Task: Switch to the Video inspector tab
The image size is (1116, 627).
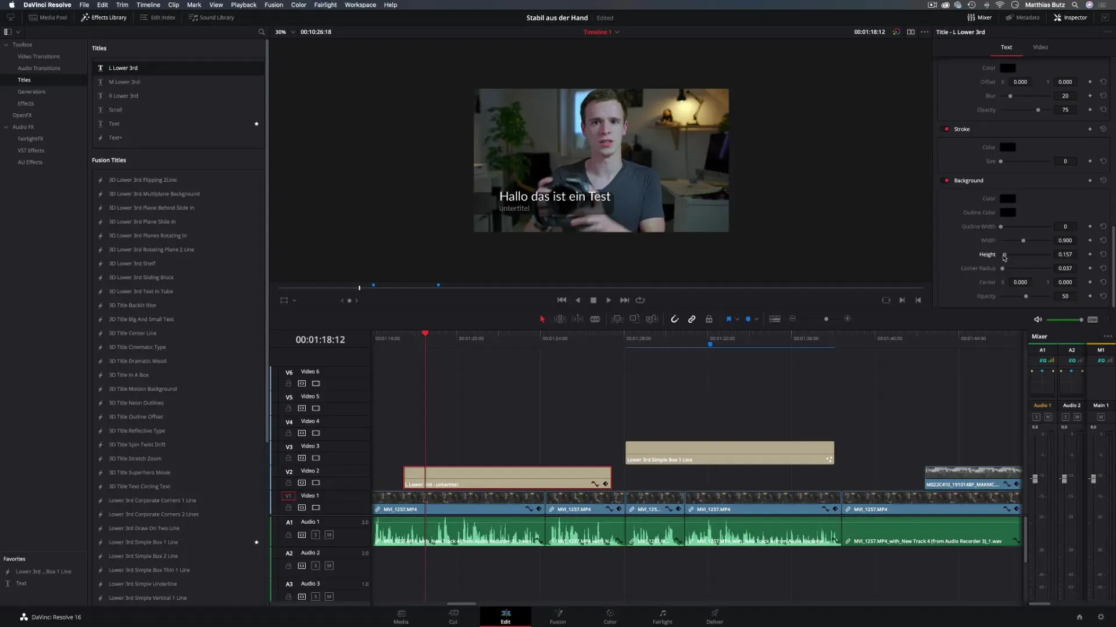Action: click(1040, 47)
